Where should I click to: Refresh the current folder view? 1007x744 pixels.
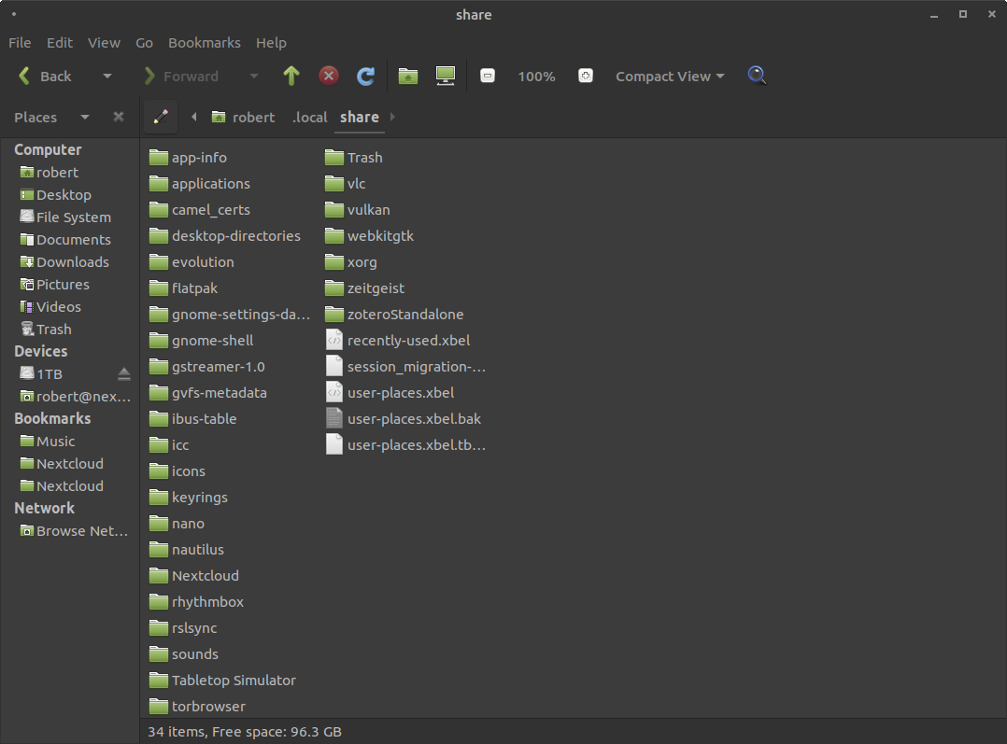pos(365,76)
